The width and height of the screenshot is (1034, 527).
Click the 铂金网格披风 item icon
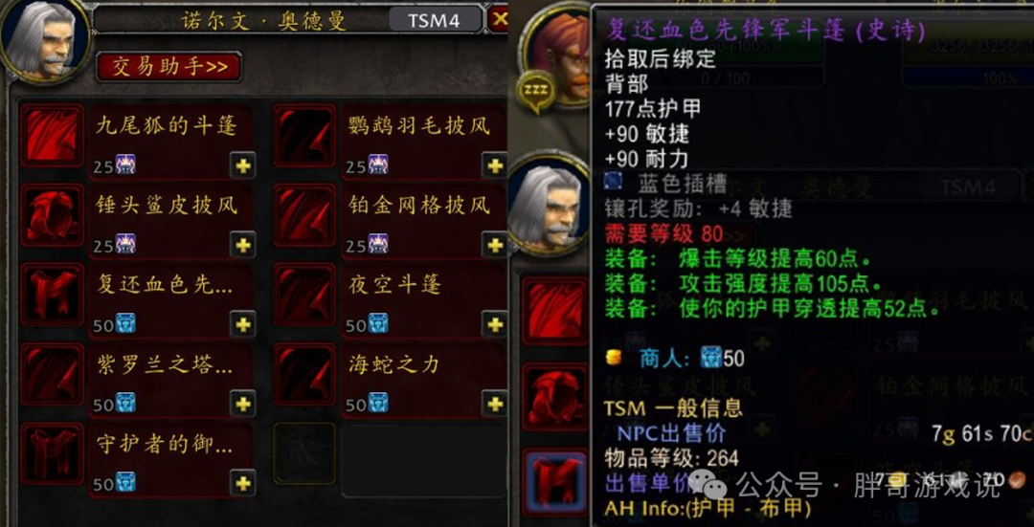(x=304, y=215)
